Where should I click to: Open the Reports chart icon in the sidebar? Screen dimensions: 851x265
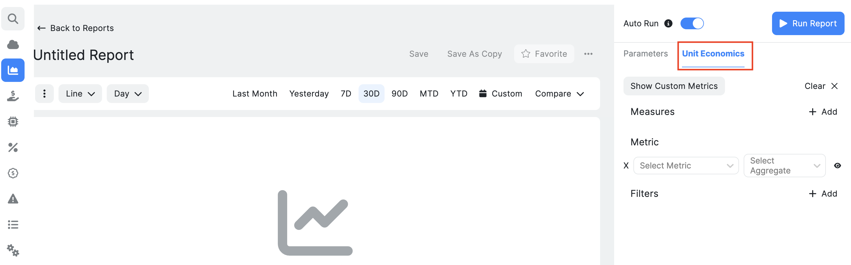coord(13,70)
